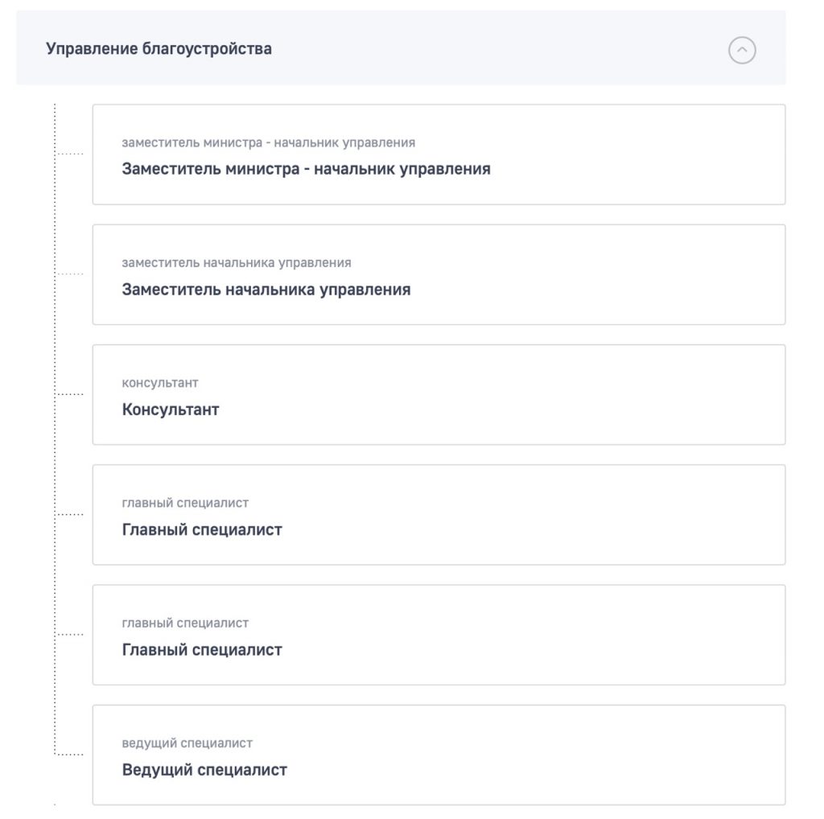Click gray главный специалист label under Консультант card
Image resolution: width=824 pixels, height=819 pixels.
click(184, 504)
